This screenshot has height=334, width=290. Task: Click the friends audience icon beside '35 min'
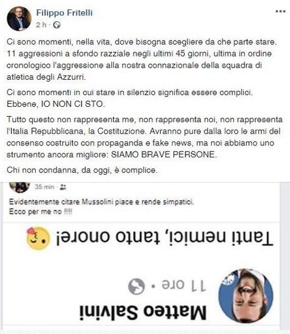pos(63,187)
